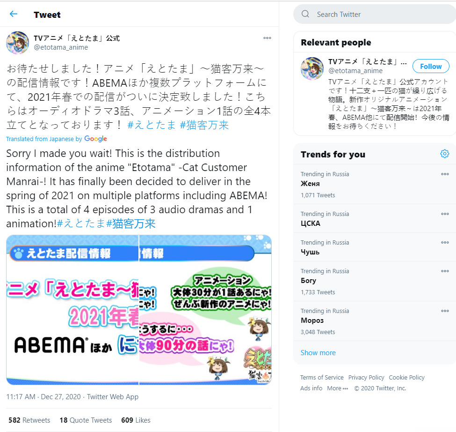Open options for the ЦСКА trend
The image size is (456, 432).
click(x=445, y=214)
